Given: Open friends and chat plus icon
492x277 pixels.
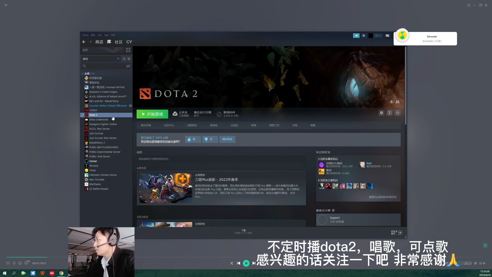Looking at the screenshot, I should pos(400,233).
